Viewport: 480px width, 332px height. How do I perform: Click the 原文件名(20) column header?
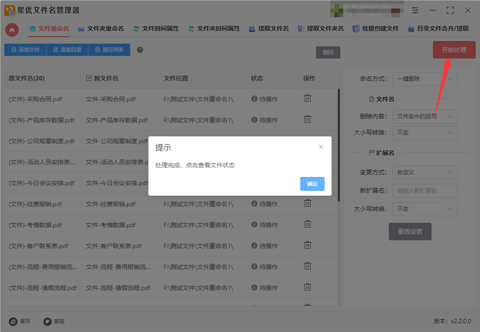[27, 78]
